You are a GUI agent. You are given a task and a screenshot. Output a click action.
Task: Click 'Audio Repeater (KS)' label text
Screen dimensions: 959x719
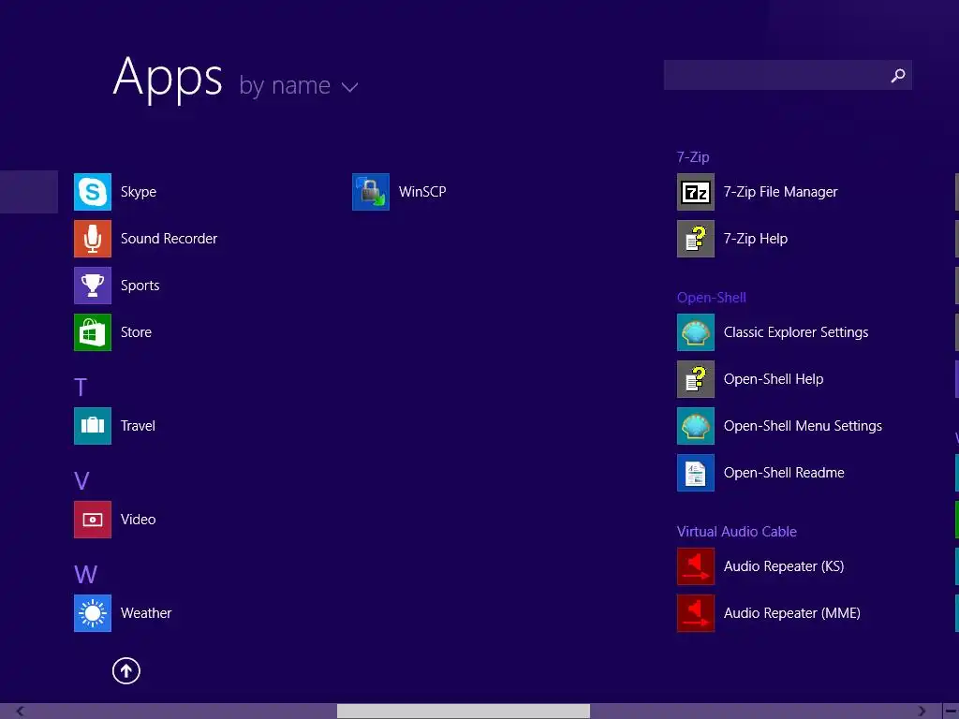784,566
